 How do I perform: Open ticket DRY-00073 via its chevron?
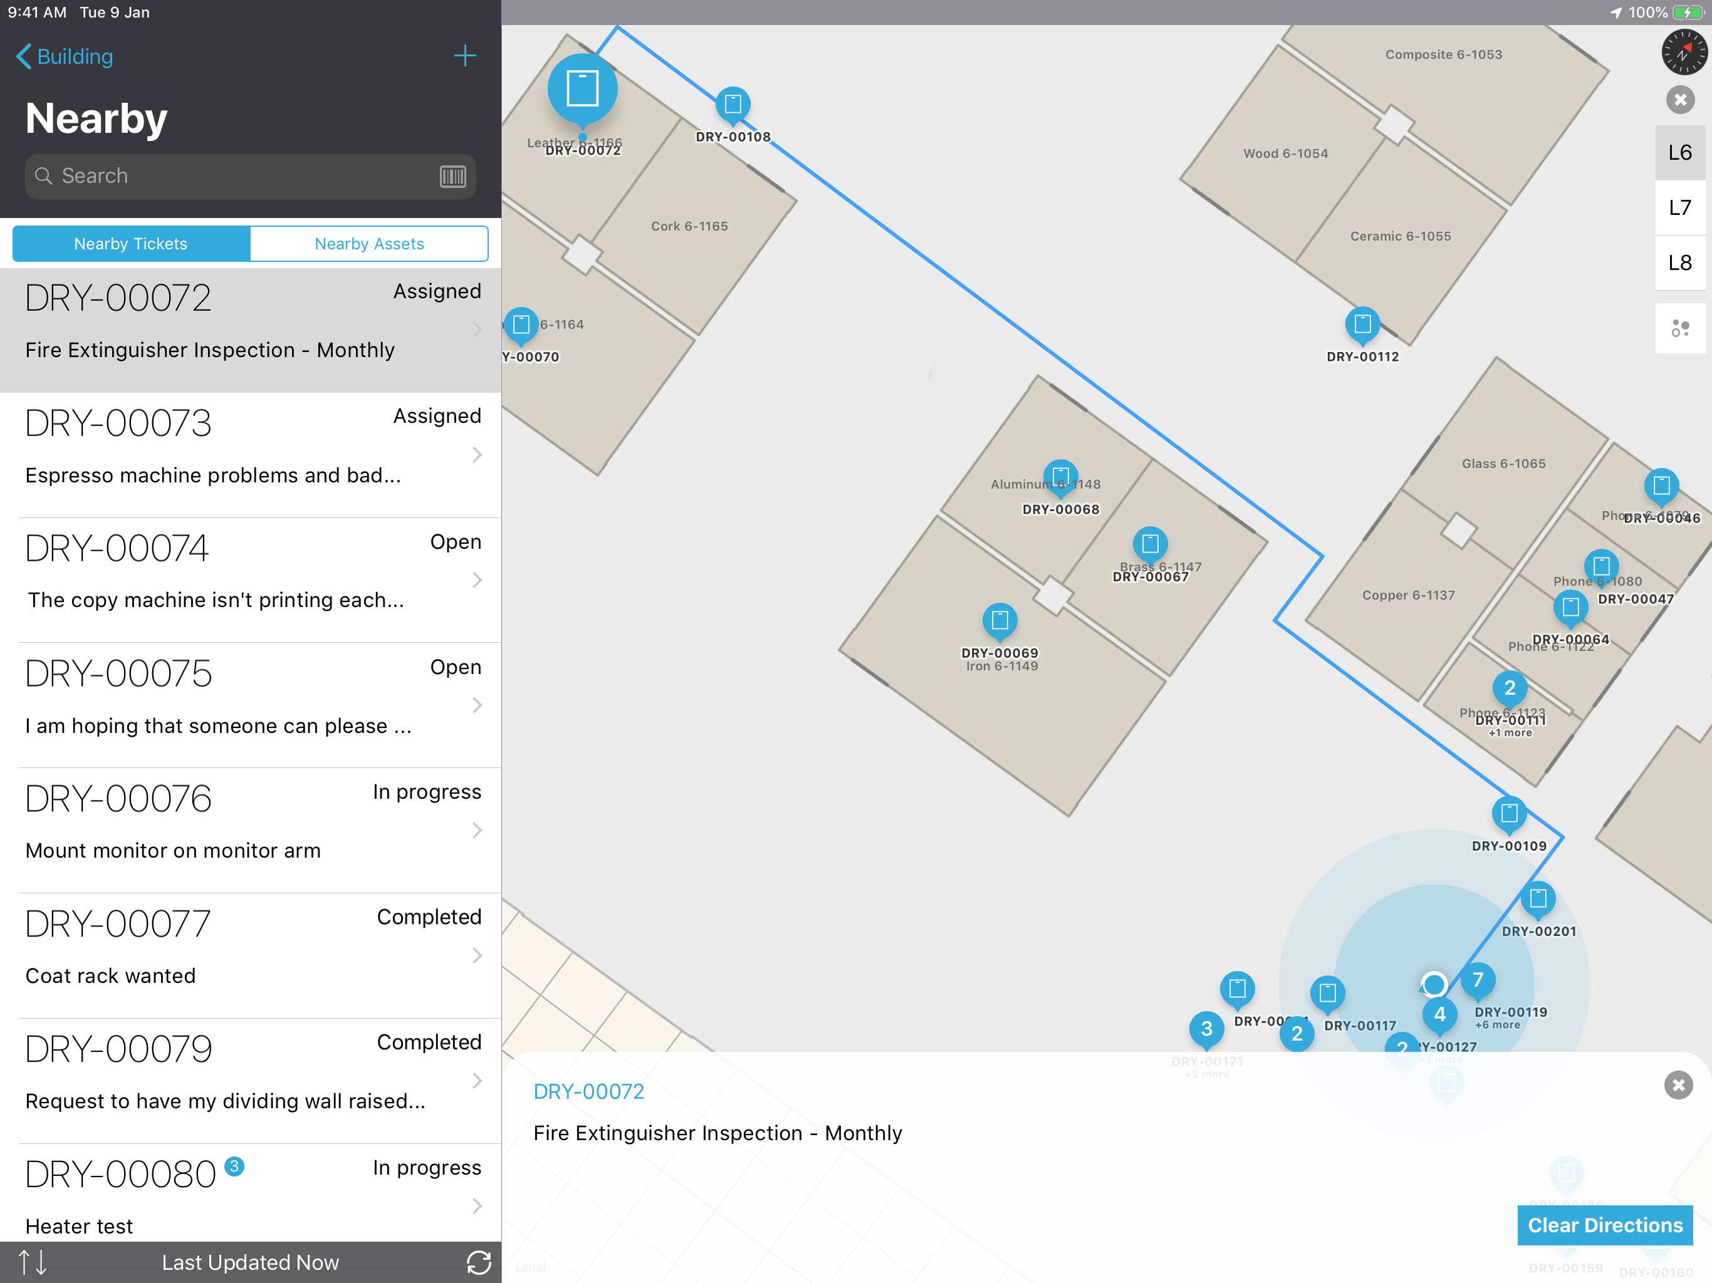coord(477,455)
